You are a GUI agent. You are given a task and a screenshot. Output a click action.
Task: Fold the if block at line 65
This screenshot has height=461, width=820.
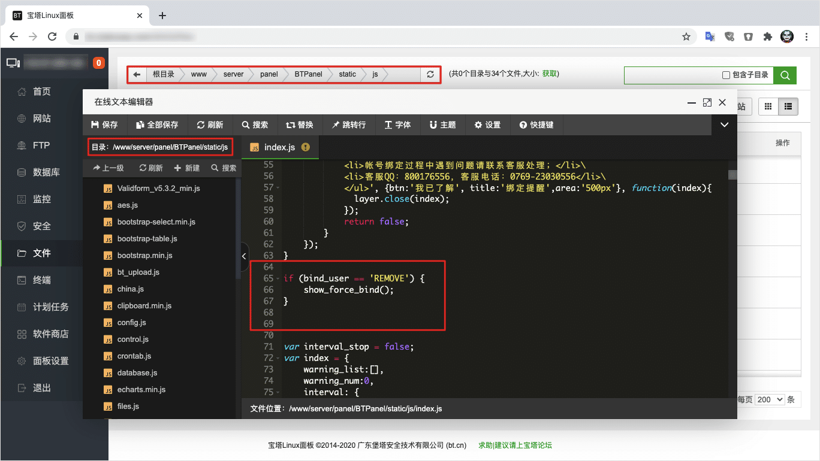coord(278,279)
